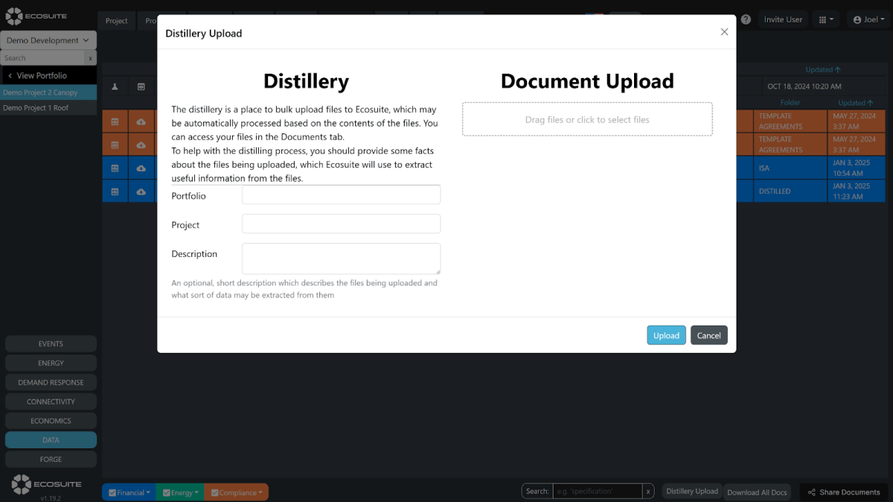Click the Project input field in the dialog
The height and width of the screenshot is (502, 893).
tap(341, 224)
